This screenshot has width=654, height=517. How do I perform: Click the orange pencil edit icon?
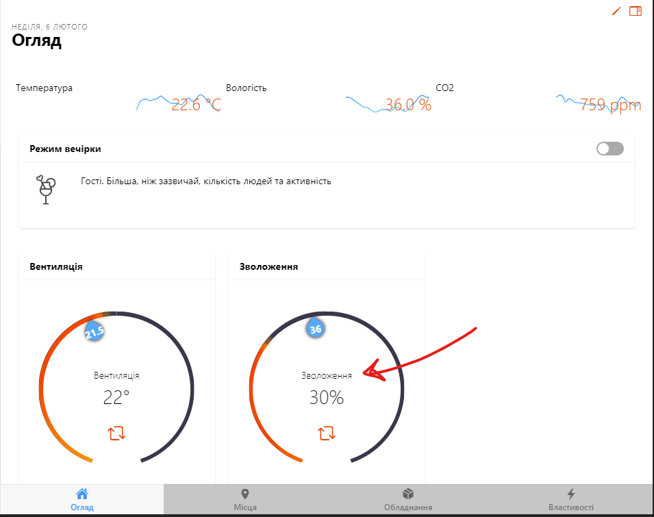point(616,11)
